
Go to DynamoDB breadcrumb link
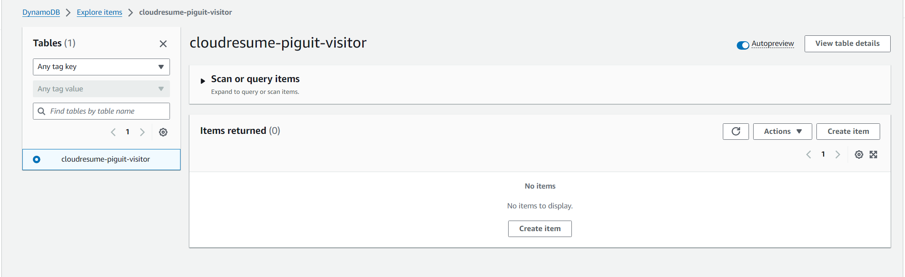[41, 12]
